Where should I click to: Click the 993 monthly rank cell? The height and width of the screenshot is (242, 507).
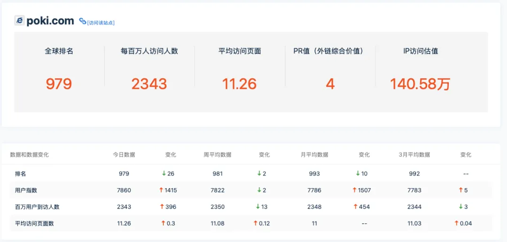pyautogui.click(x=314, y=174)
